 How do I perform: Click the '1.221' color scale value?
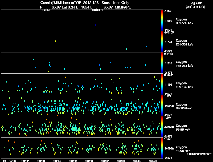(x=168, y=96)
